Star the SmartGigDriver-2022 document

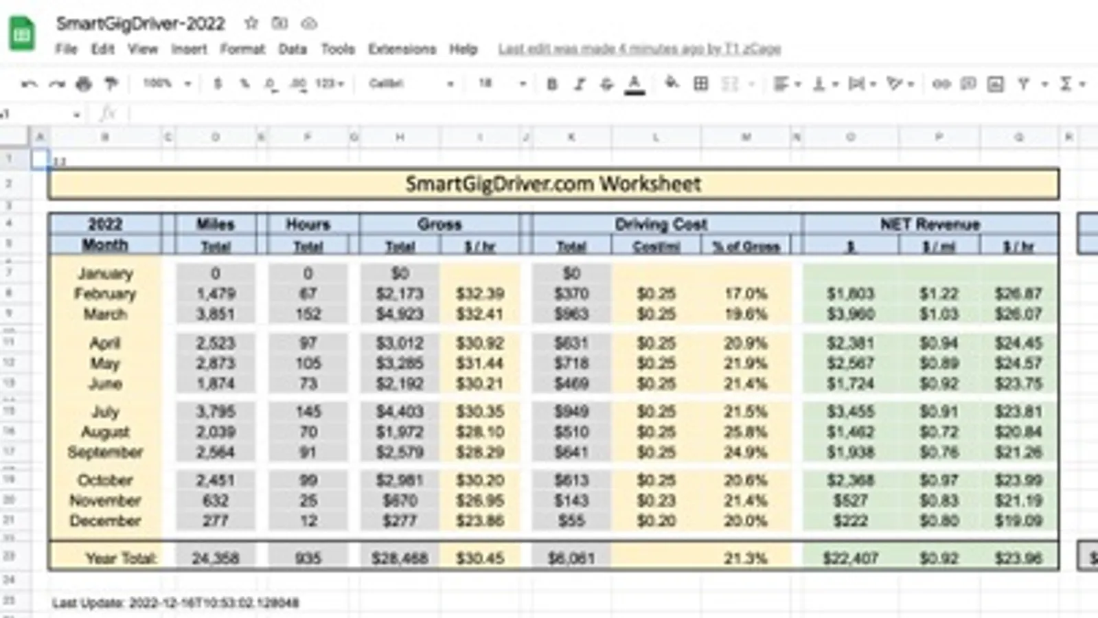point(251,23)
